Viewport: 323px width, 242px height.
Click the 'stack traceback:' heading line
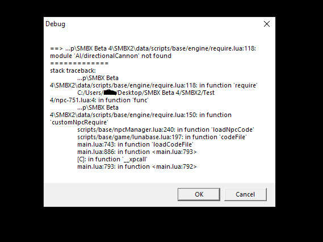point(73,70)
